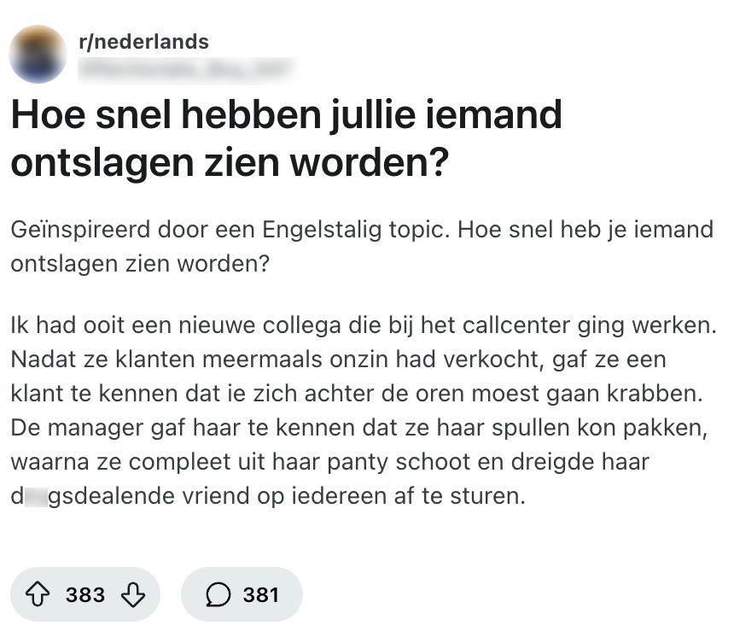734x637 pixels.
Task: Click the rounded comments pill button
Action: tap(242, 594)
